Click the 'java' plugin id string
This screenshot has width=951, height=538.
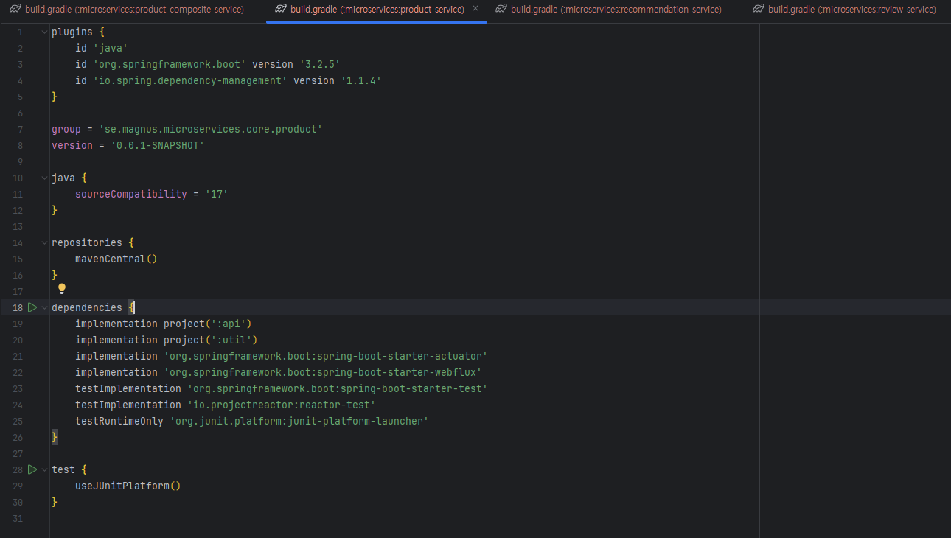click(x=111, y=49)
